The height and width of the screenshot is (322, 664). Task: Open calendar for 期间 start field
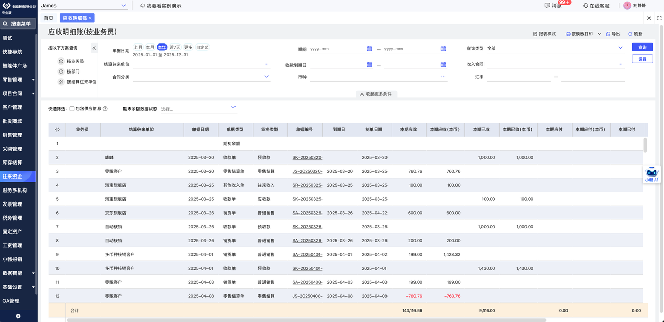369,49
